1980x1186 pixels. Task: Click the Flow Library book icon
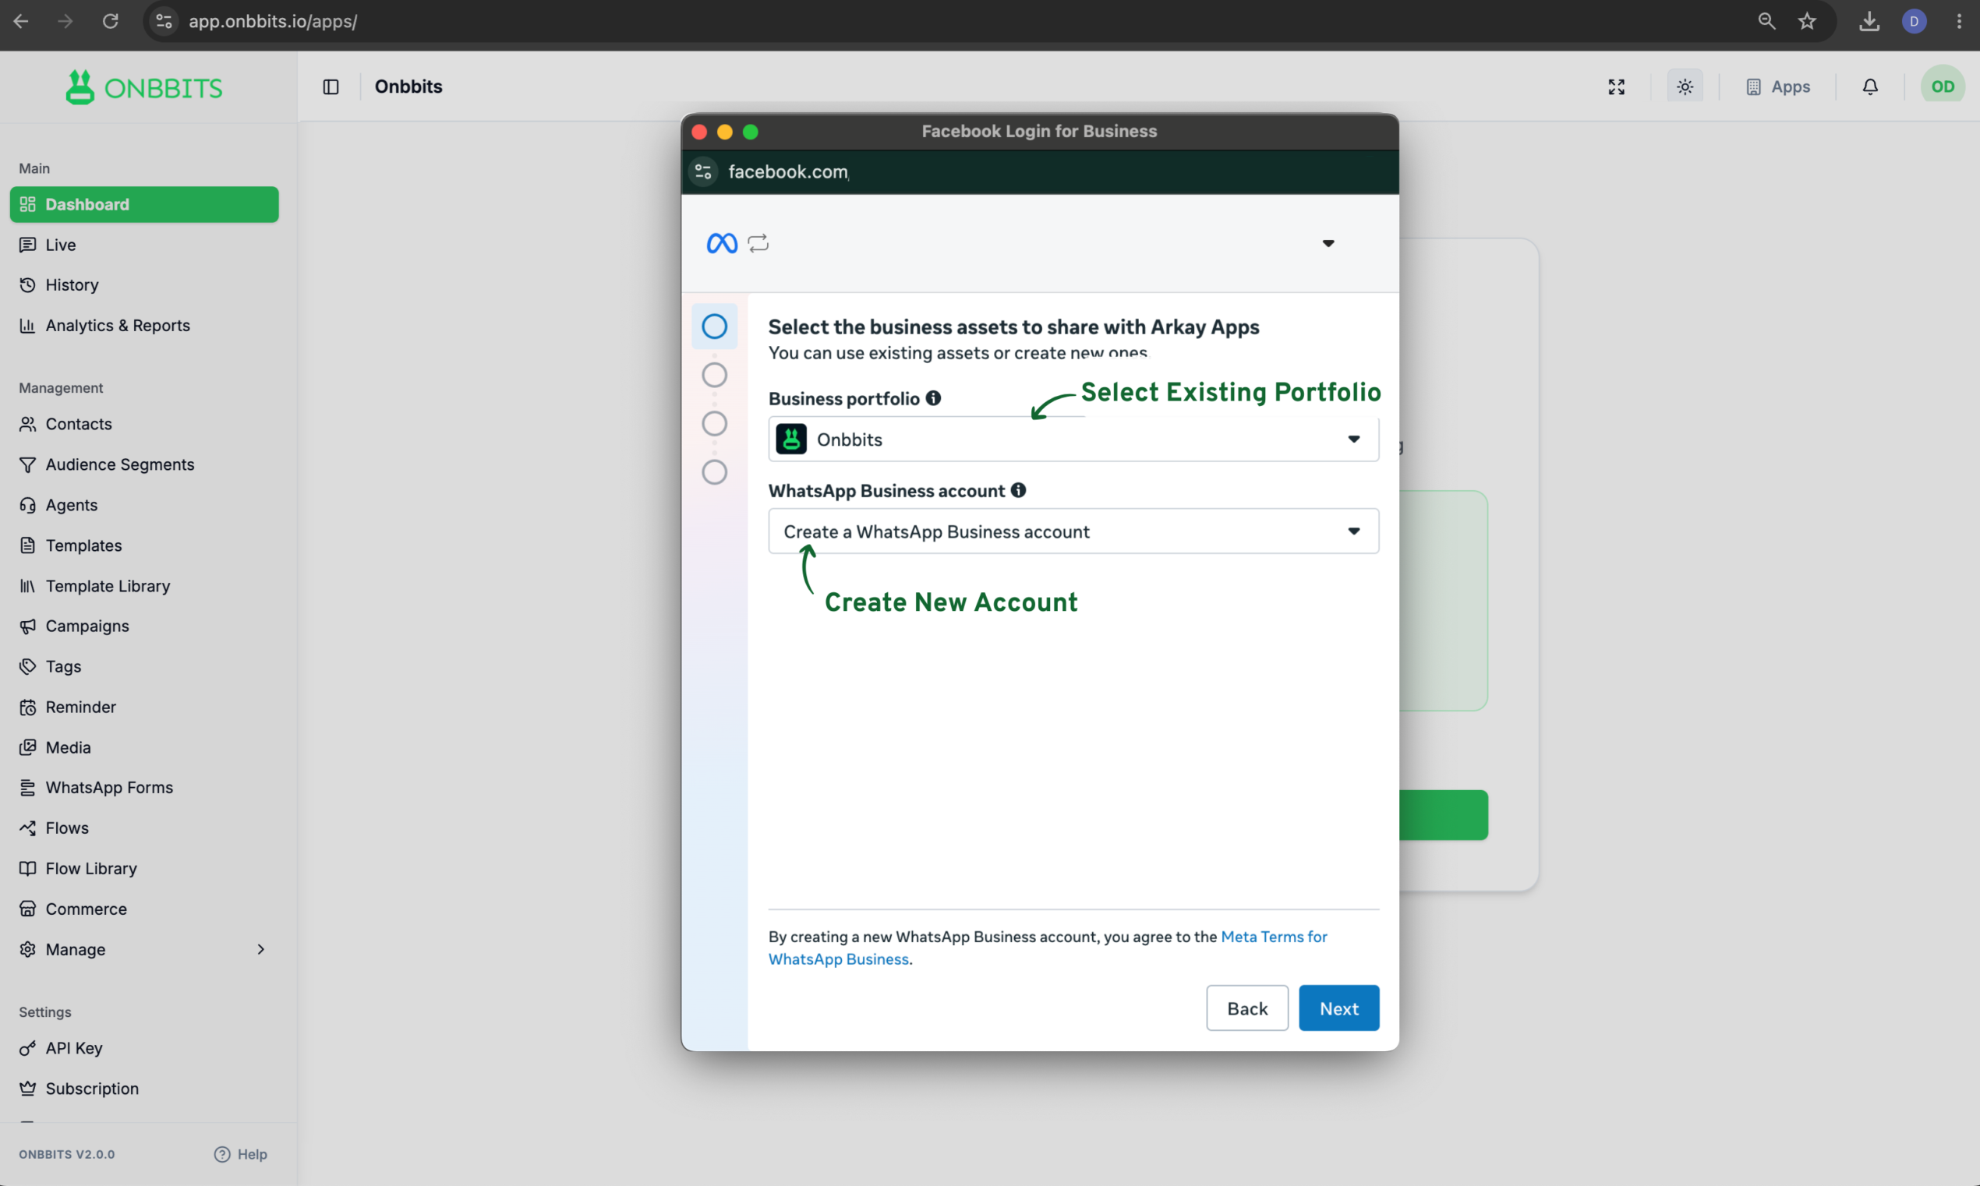tap(28, 868)
